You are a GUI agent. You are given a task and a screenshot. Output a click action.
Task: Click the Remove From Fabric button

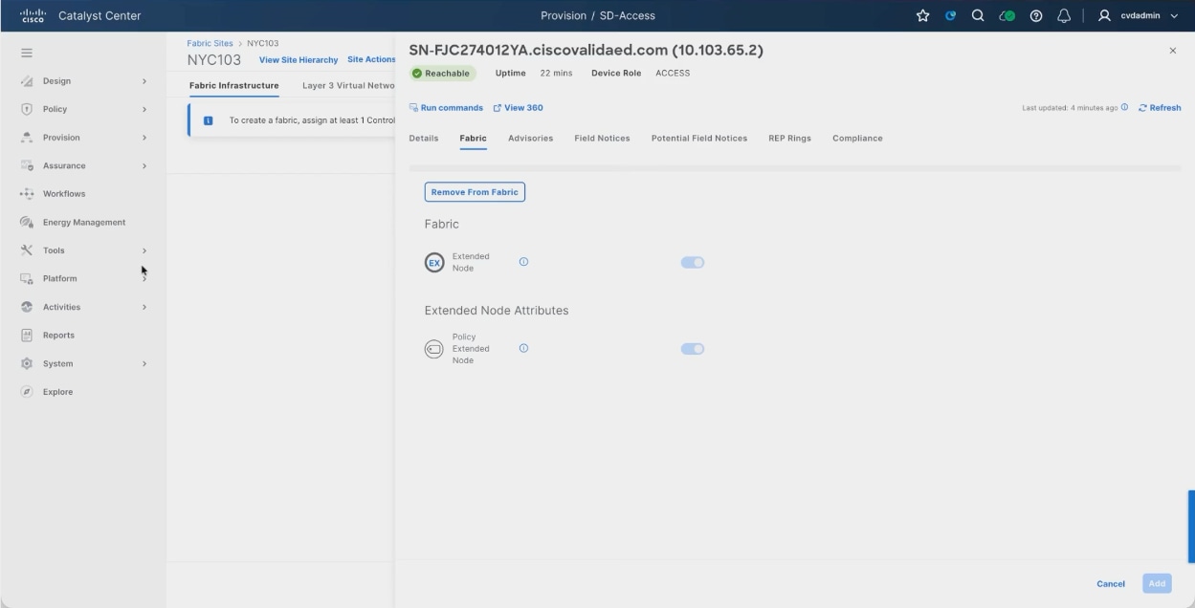click(x=475, y=192)
